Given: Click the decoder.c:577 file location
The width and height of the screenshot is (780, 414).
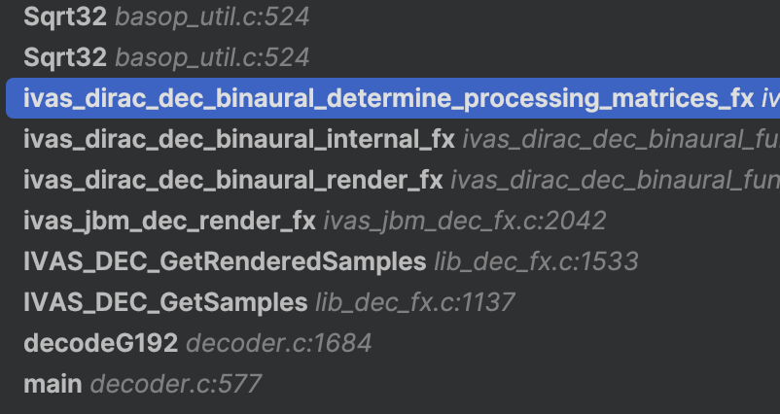Looking at the screenshot, I should pyautogui.click(x=176, y=384).
